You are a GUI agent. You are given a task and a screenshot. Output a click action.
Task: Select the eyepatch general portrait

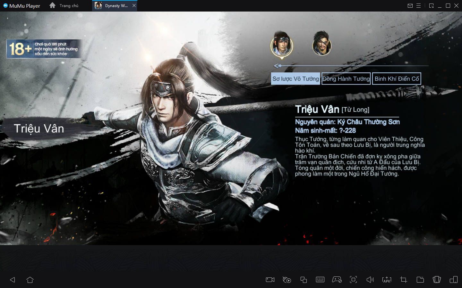coord(321,44)
